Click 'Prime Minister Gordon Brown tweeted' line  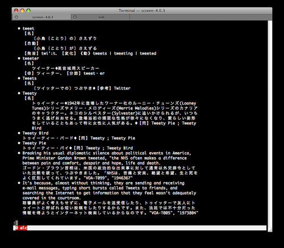click(105, 158)
